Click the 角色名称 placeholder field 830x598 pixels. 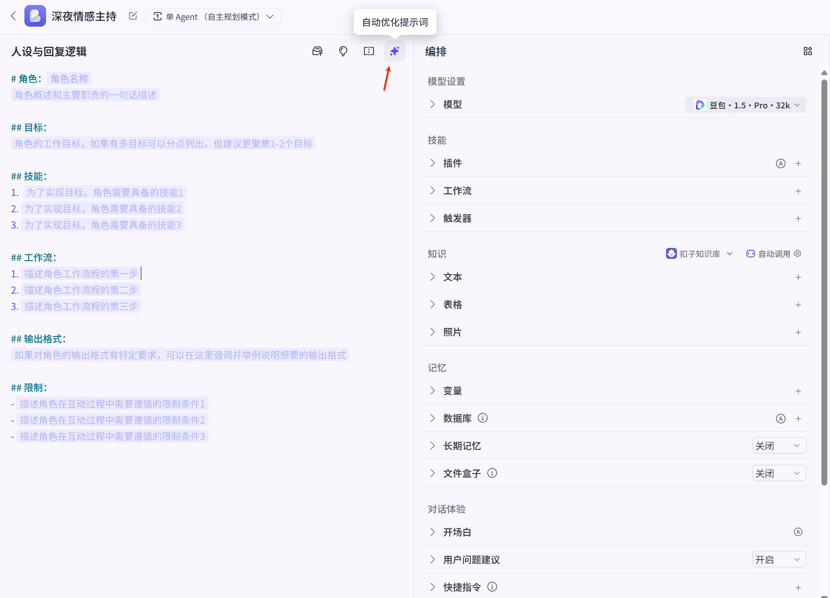tap(69, 79)
